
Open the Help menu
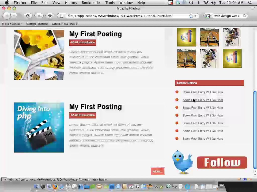click(141, 3)
